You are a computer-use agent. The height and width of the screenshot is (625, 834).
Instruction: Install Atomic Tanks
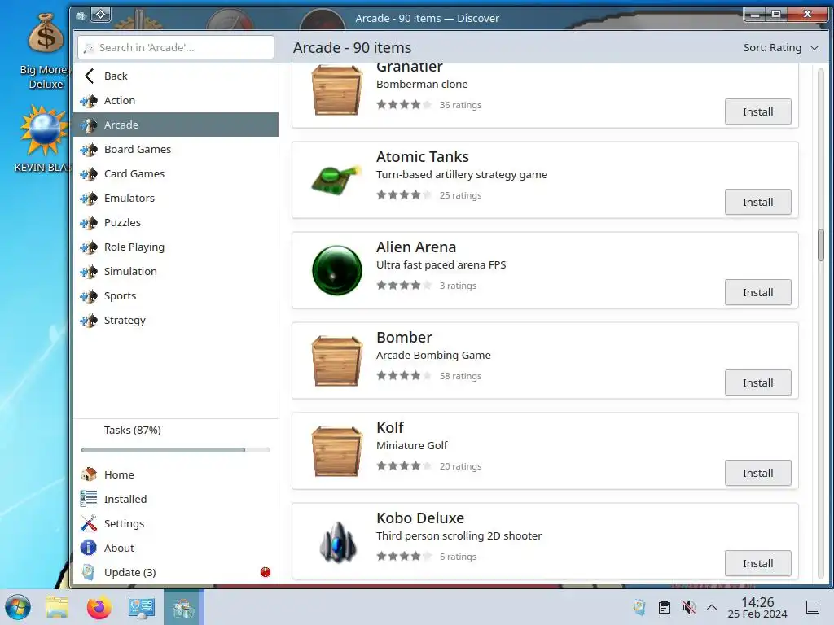click(x=758, y=202)
